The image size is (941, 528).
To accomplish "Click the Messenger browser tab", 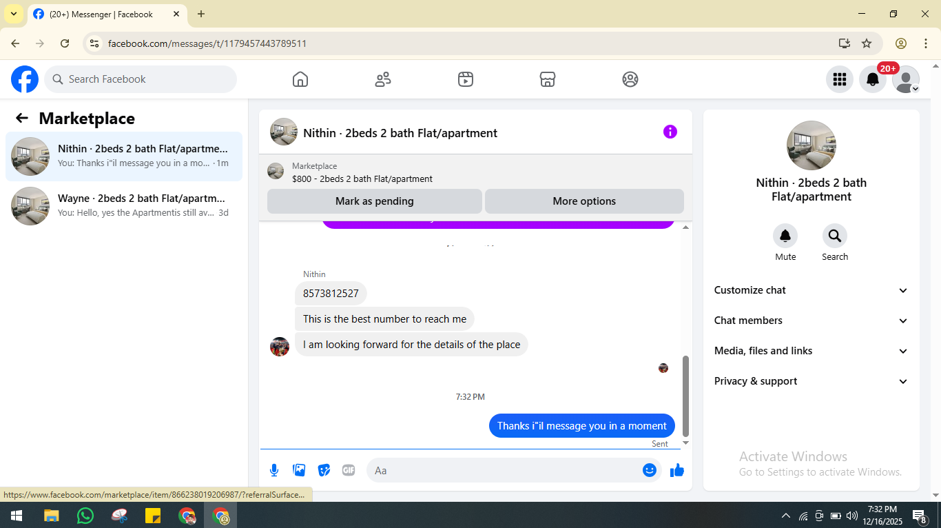I will click(107, 14).
